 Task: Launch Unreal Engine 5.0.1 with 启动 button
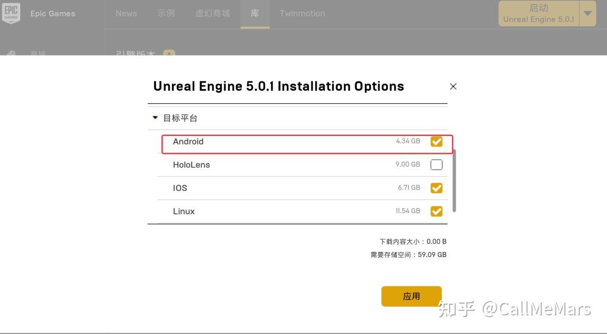[x=538, y=13]
